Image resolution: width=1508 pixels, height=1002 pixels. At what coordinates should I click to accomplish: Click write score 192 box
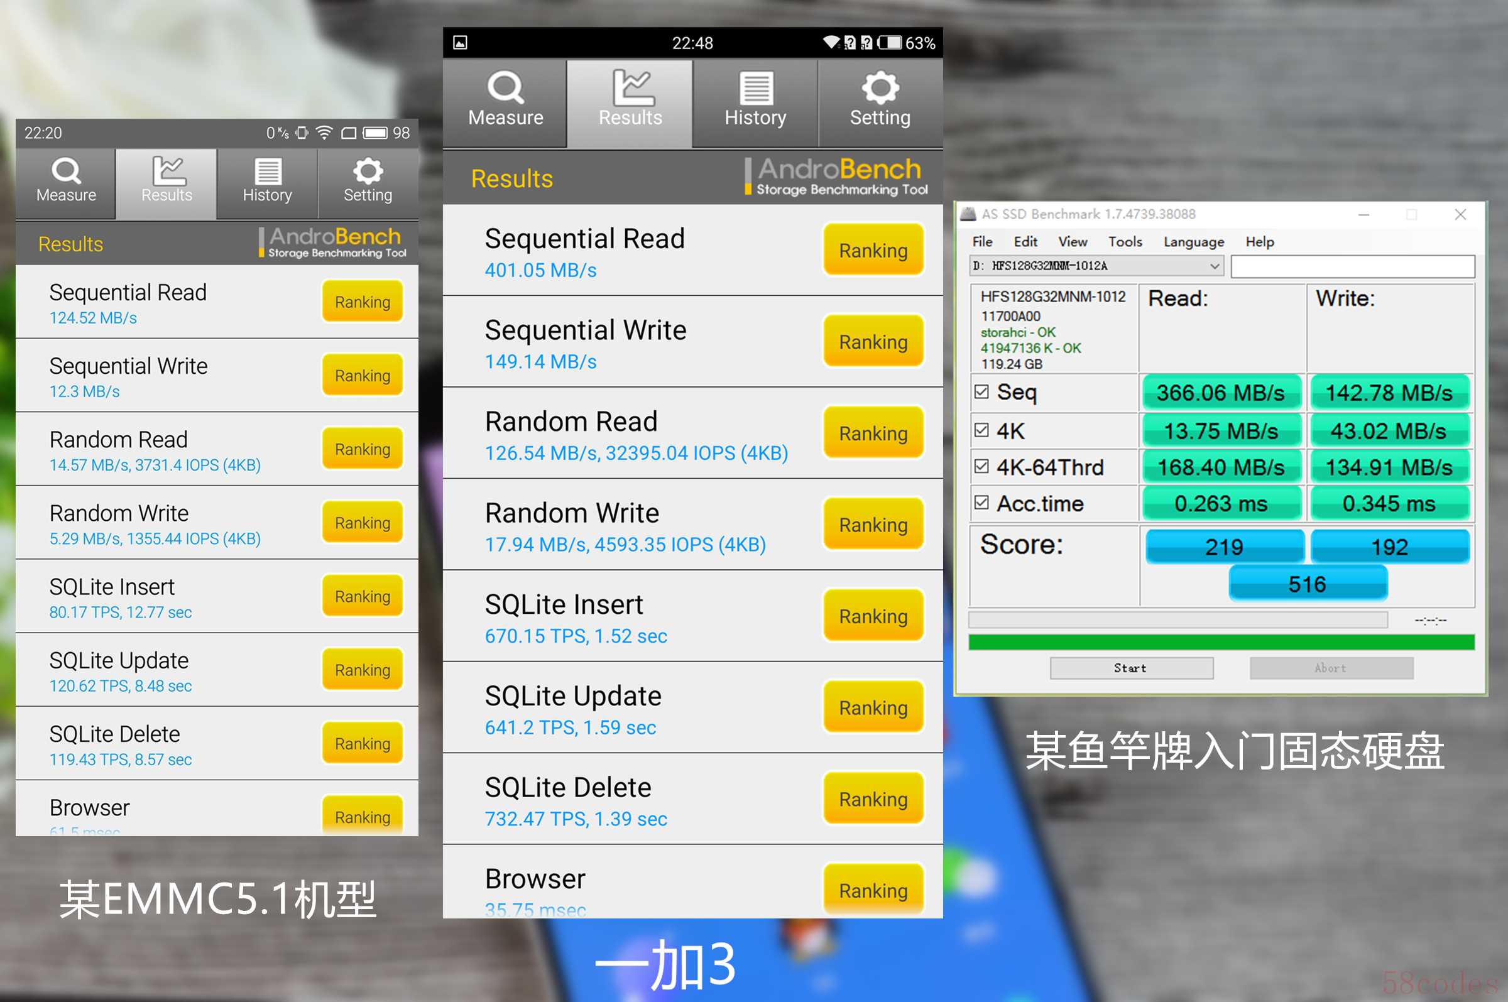[x=1390, y=547]
